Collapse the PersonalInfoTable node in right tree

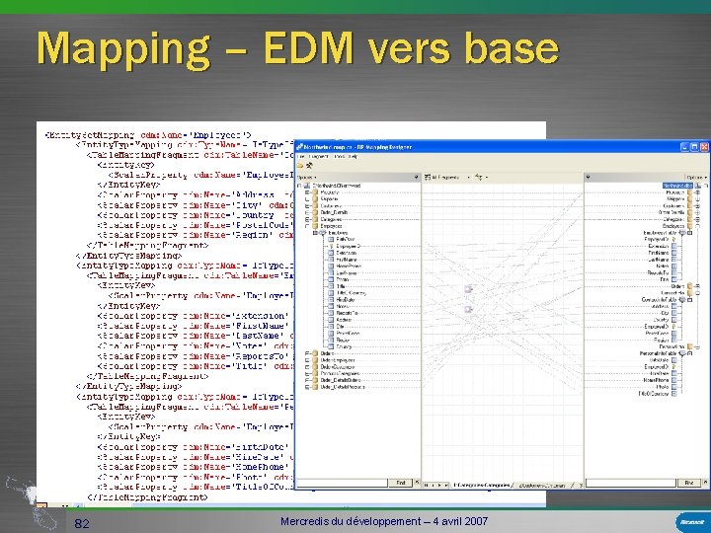[689, 353]
